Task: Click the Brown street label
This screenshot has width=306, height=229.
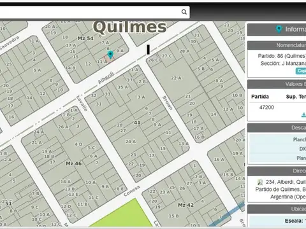Action: coord(168,103)
